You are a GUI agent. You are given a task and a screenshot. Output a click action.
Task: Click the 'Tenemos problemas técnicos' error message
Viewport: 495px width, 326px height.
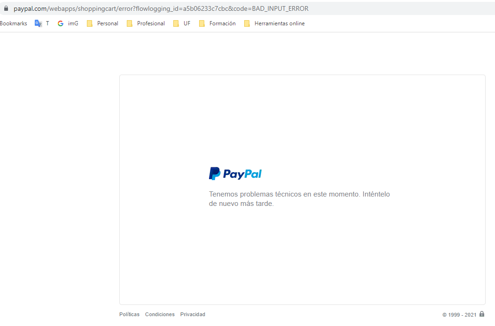(x=299, y=198)
